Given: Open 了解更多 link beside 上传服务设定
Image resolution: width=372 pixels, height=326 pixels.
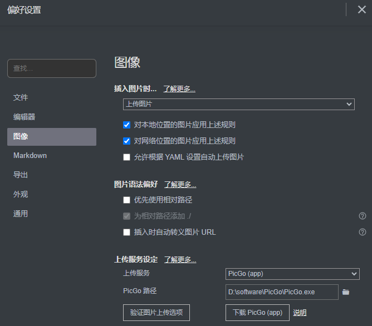Looking at the screenshot, I should (180, 259).
